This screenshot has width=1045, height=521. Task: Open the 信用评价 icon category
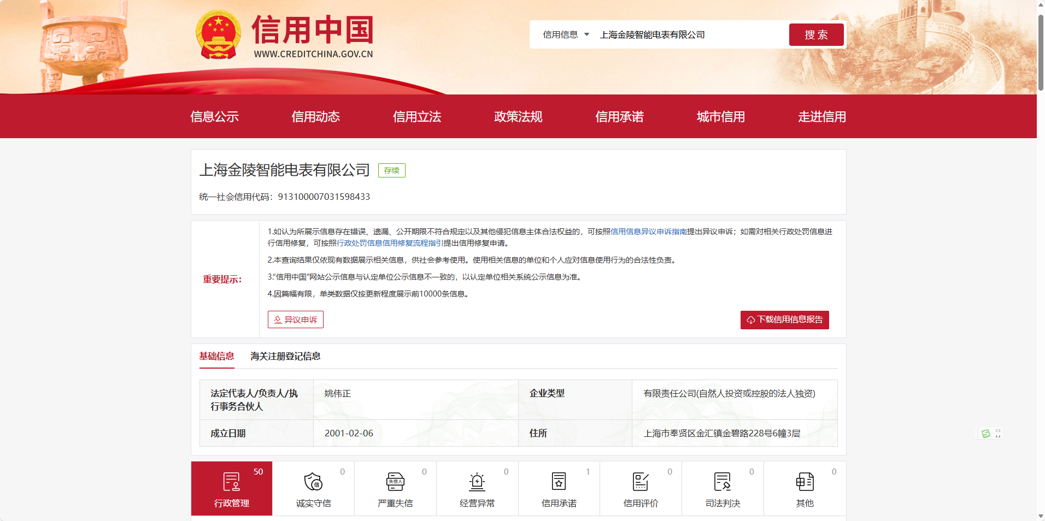[641, 482]
